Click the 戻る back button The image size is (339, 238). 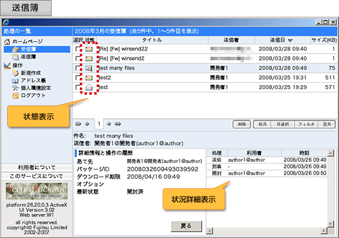click(187, 226)
